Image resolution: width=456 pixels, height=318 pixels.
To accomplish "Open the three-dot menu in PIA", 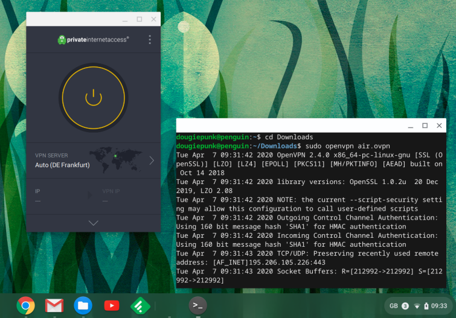I will pyautogui.click(x=150, y=40).
